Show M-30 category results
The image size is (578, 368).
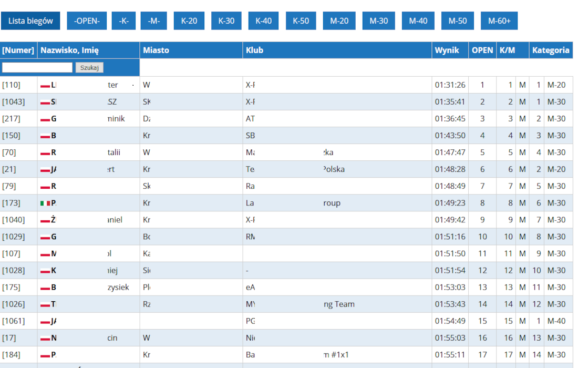pos(378,21)
